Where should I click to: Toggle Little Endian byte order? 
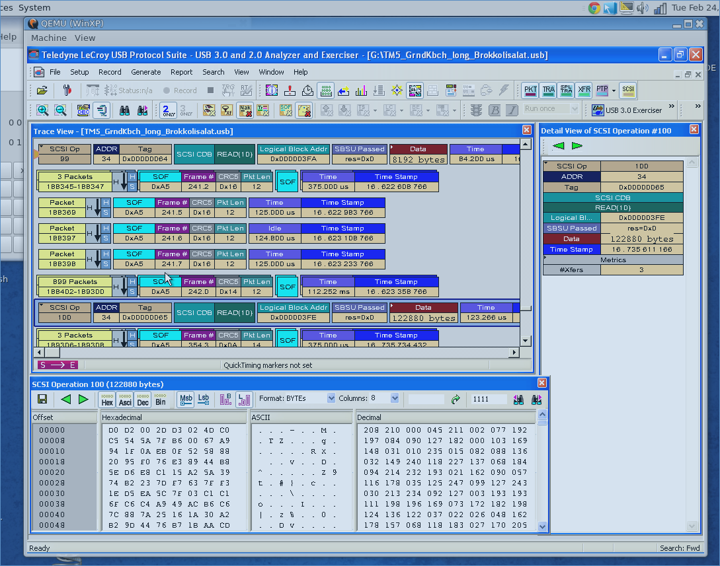point(244,400)
